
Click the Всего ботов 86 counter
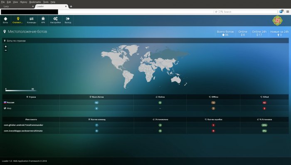pyautogui.click(x=225, y=33)
